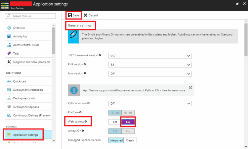Viewport: 248px width, 149px height.
Task: Open Deployment options menu item
Action: [x=28, y=107]
